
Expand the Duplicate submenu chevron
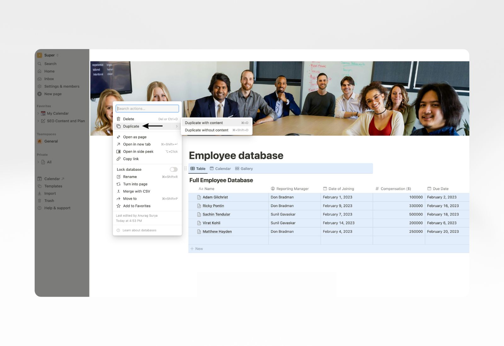pyautogui.click(x=177, y=126)
